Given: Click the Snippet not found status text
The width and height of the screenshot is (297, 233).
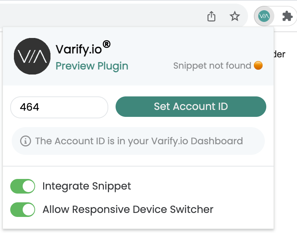Looking at the screenshot, I should 212,66.
